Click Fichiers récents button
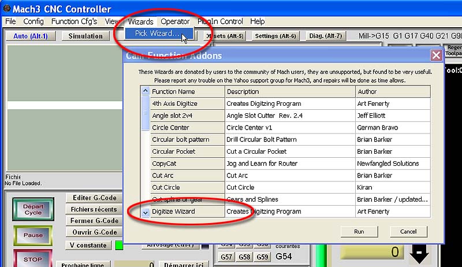 (94, 209)
